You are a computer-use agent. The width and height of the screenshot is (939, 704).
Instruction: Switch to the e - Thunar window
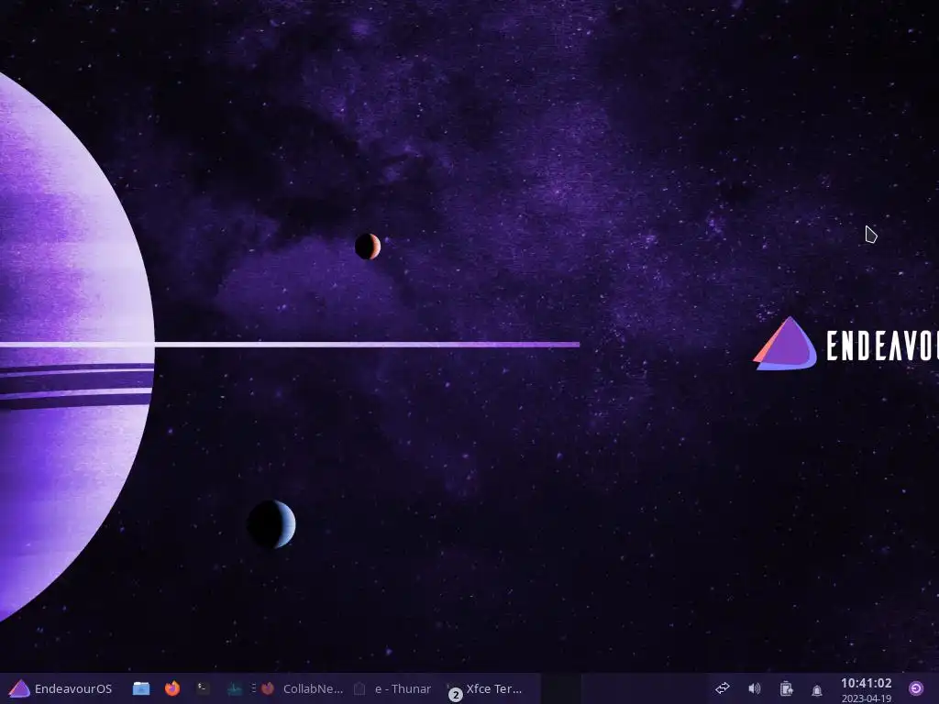(x=392, y=688)
